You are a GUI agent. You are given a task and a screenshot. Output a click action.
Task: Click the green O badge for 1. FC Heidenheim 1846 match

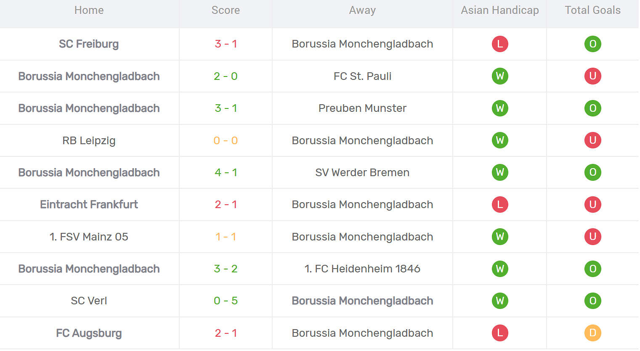592,269
